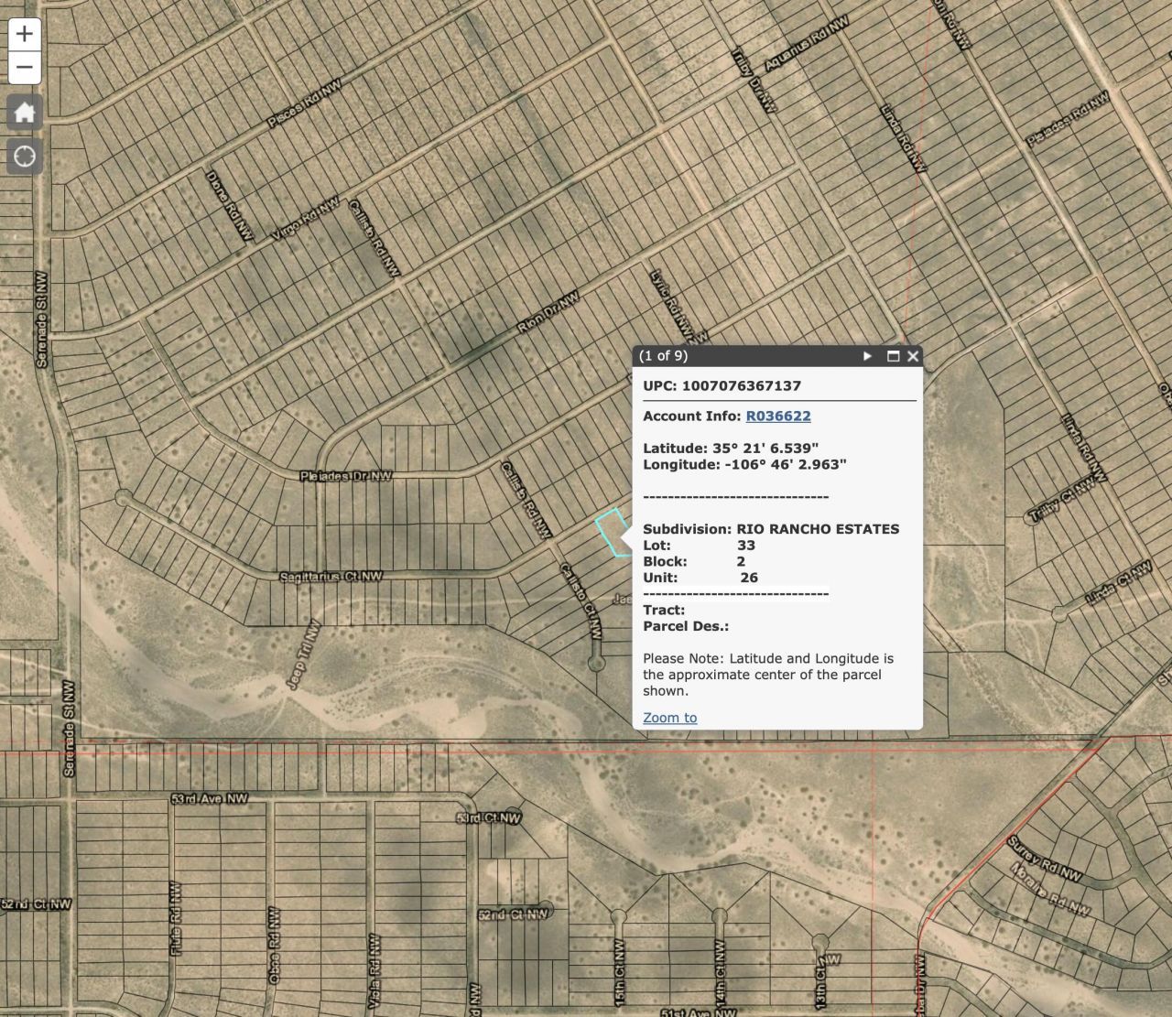This screenshot has height=1017, width=1172.
Task: Click the Pleiades Dr NW road label
Action: (345, 476)
